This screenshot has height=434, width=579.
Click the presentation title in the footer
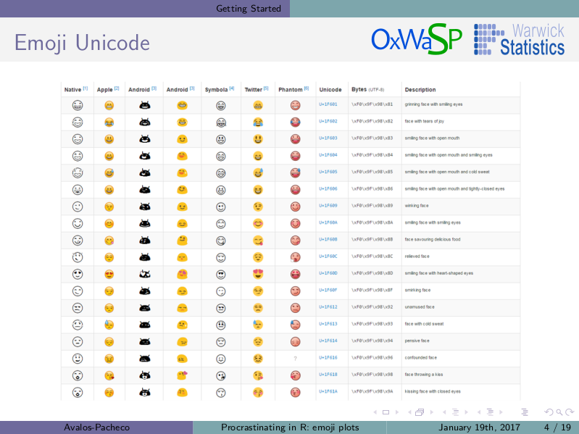click(290, 427)
